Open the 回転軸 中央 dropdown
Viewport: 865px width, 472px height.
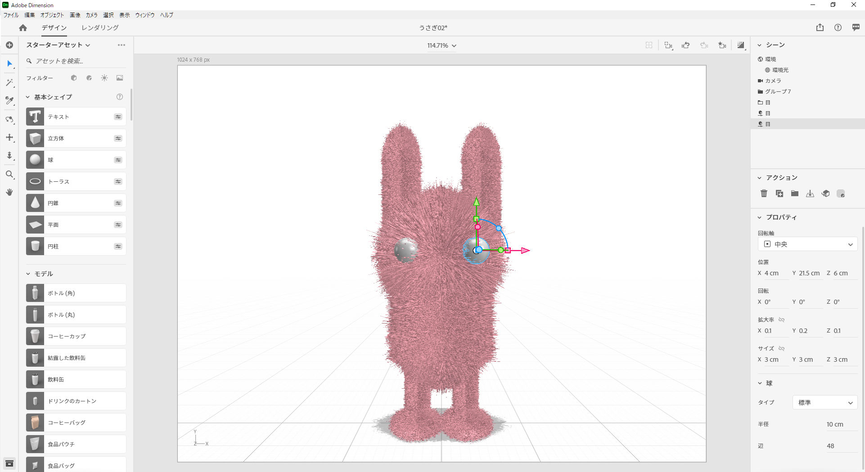(807, 244)
